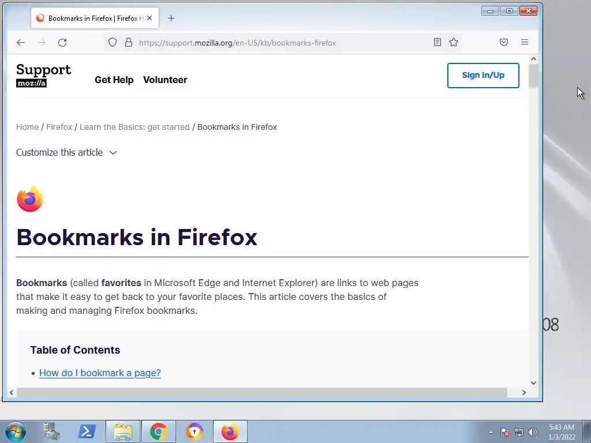
Task: Save page to Pocket
Action: 504,42
